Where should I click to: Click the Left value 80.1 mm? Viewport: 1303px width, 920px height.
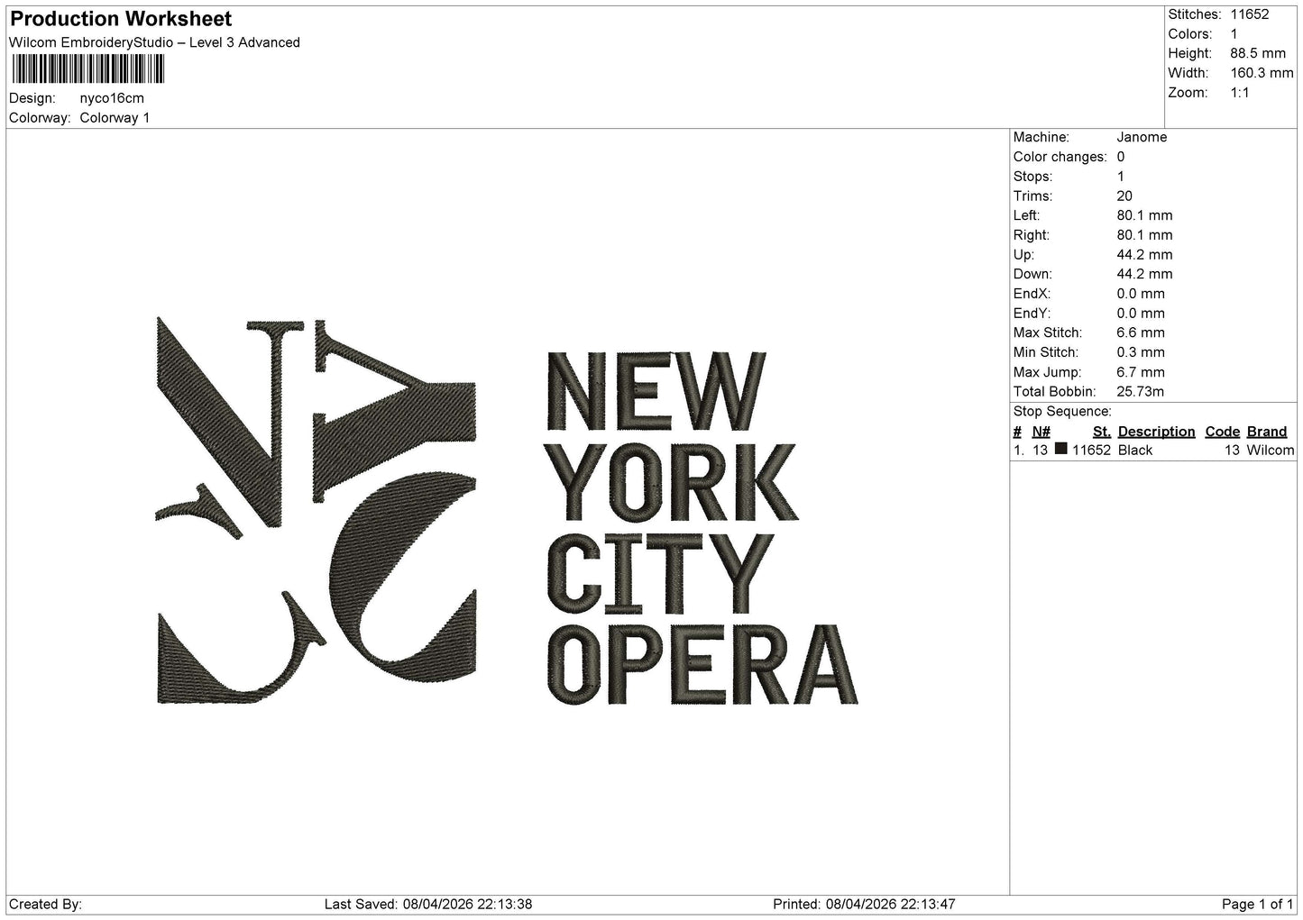[1144, 215]
